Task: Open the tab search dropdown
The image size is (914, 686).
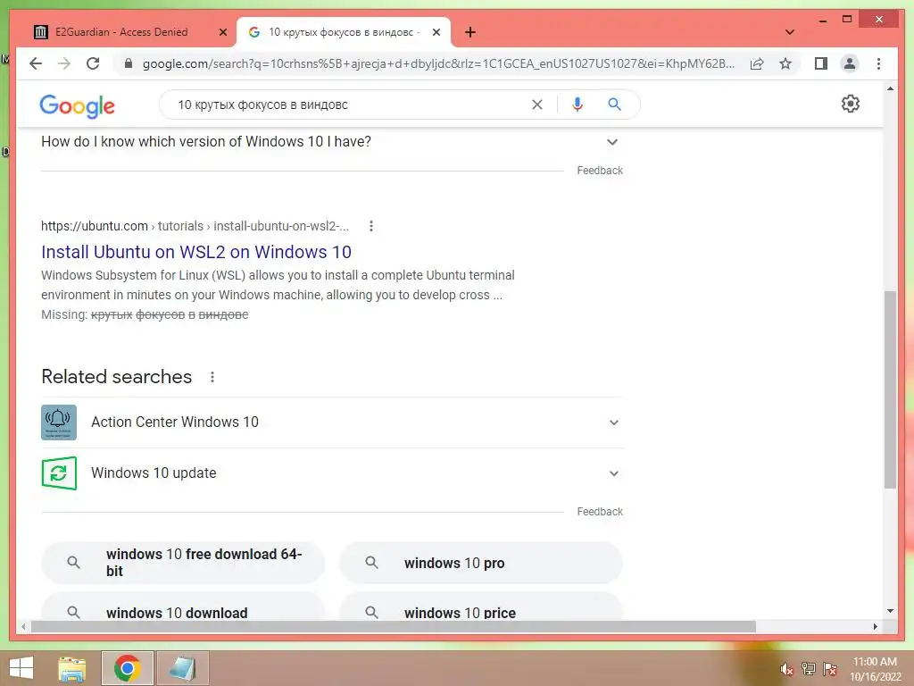Action: [x=790, y=32]
